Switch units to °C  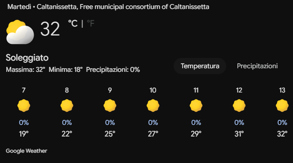click(73, 23)
